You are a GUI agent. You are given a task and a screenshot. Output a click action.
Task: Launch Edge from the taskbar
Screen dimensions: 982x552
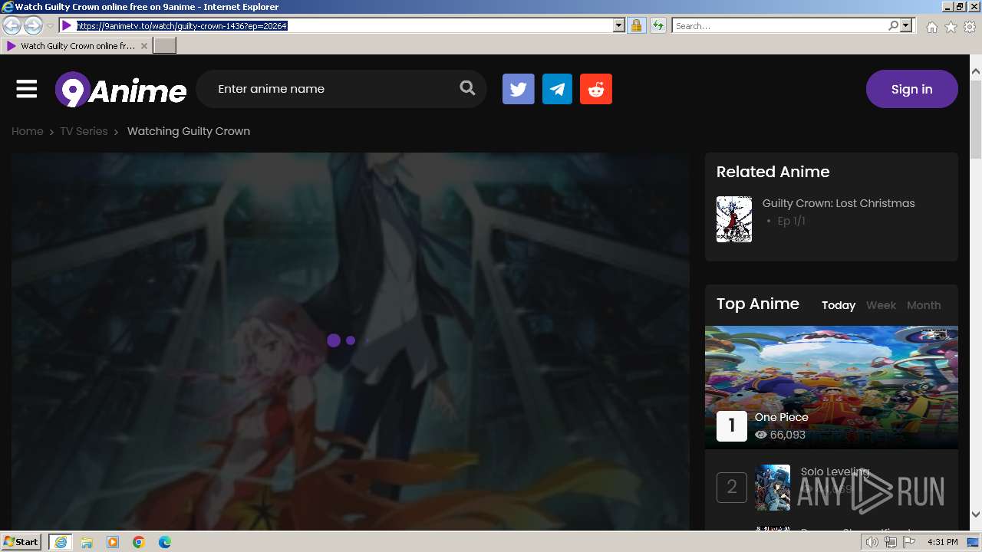pyautogui.click(x=165, y=542)
